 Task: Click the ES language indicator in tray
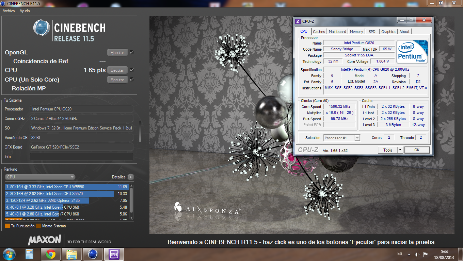point(400,254)
